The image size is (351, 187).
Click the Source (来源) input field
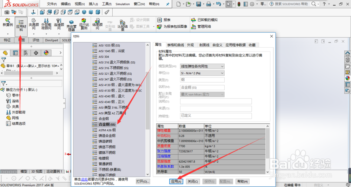click(216, 108)
